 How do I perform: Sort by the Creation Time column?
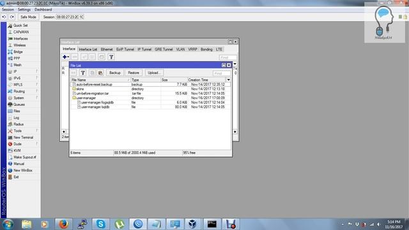(x=206, y=80)
